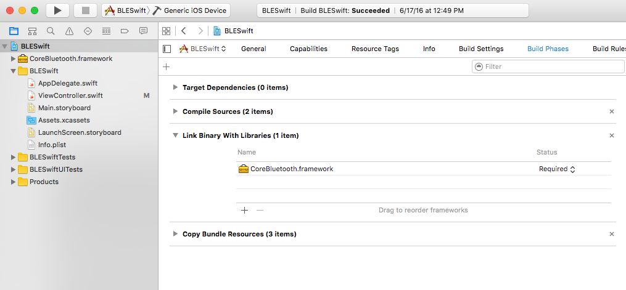The image size is (626, 290).
Task: Select the Build Phases tab
Action: (x=548, y=49)
